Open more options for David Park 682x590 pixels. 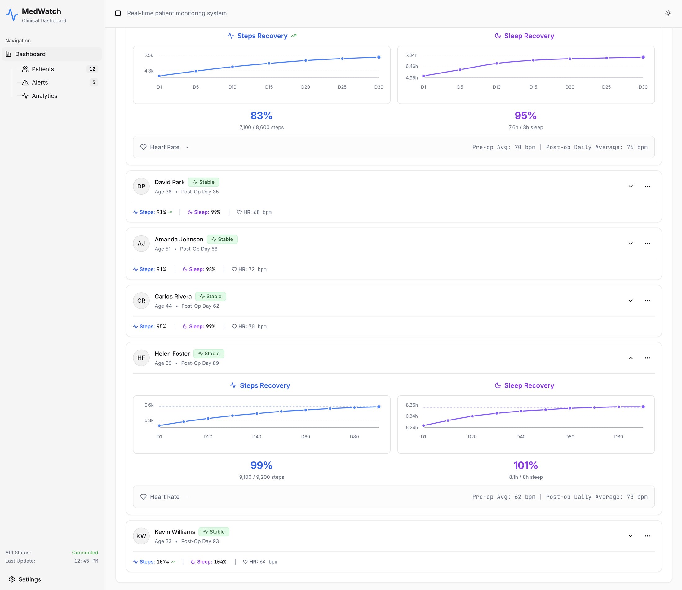pos(647,186)
